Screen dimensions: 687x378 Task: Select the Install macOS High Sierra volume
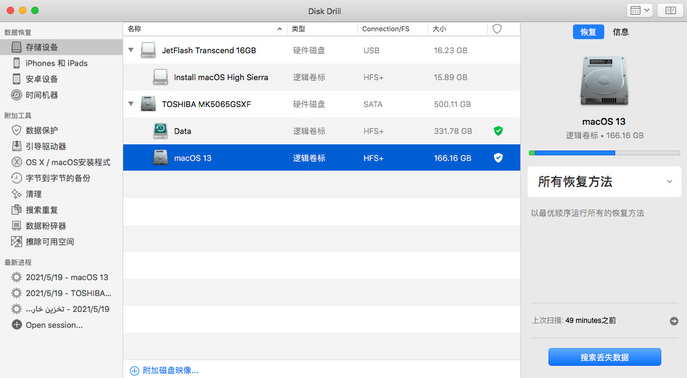point(221,77)
